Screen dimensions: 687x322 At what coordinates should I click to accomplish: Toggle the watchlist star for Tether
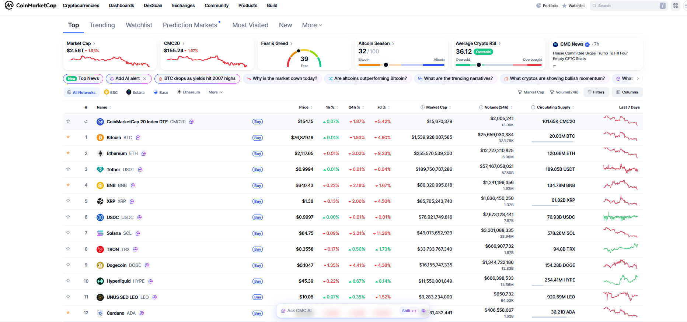[x=68, y=169]
